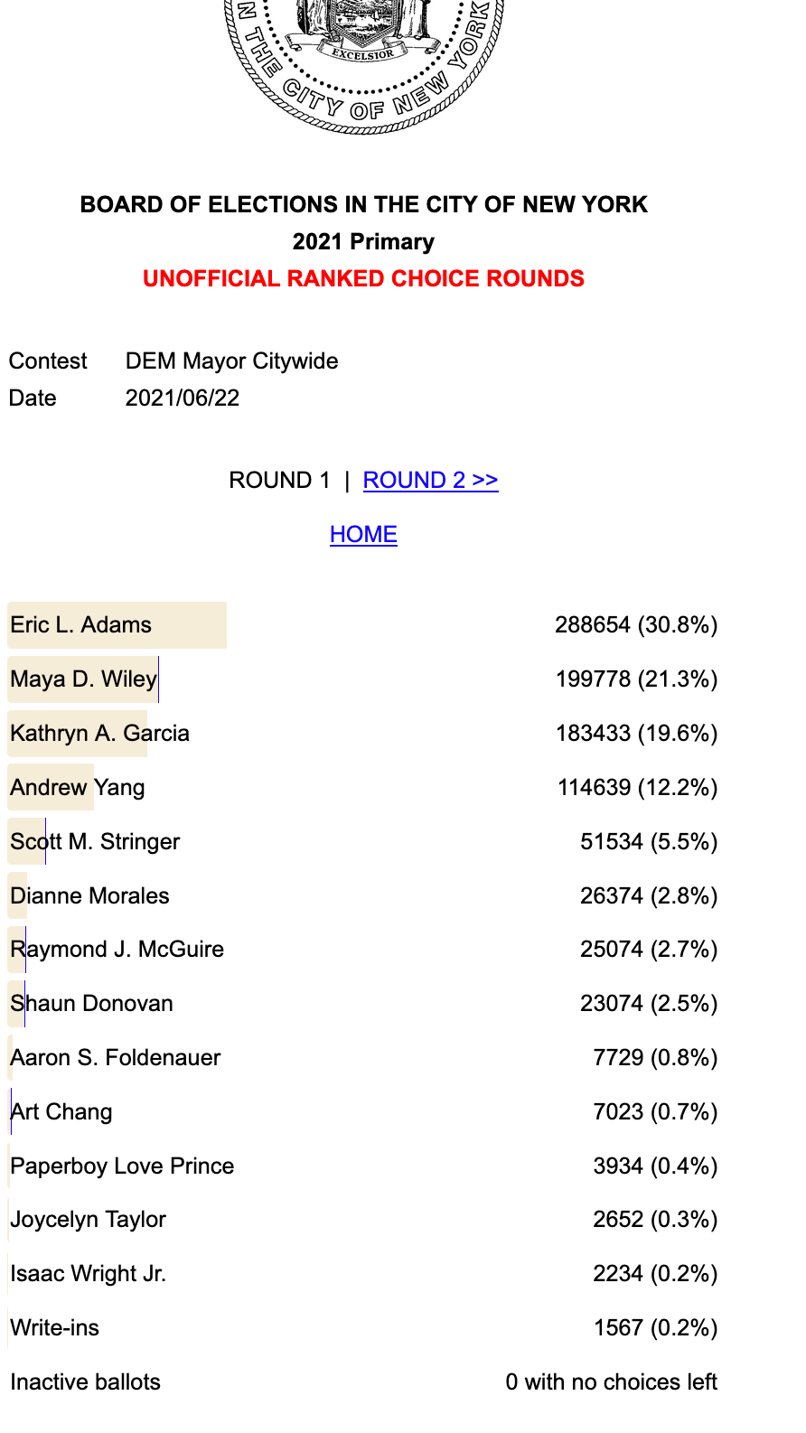Click the Dianne Morales candidate name

[89, 895]
